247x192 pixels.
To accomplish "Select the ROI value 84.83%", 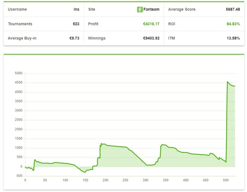I will (233, 24).
